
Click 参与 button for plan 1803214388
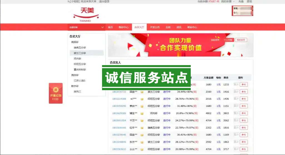tap(244, 99)
